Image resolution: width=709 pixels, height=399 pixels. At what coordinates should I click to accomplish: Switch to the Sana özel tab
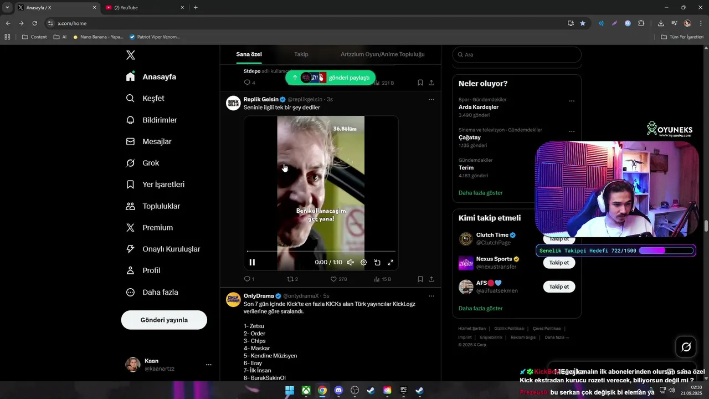(249, 54)
